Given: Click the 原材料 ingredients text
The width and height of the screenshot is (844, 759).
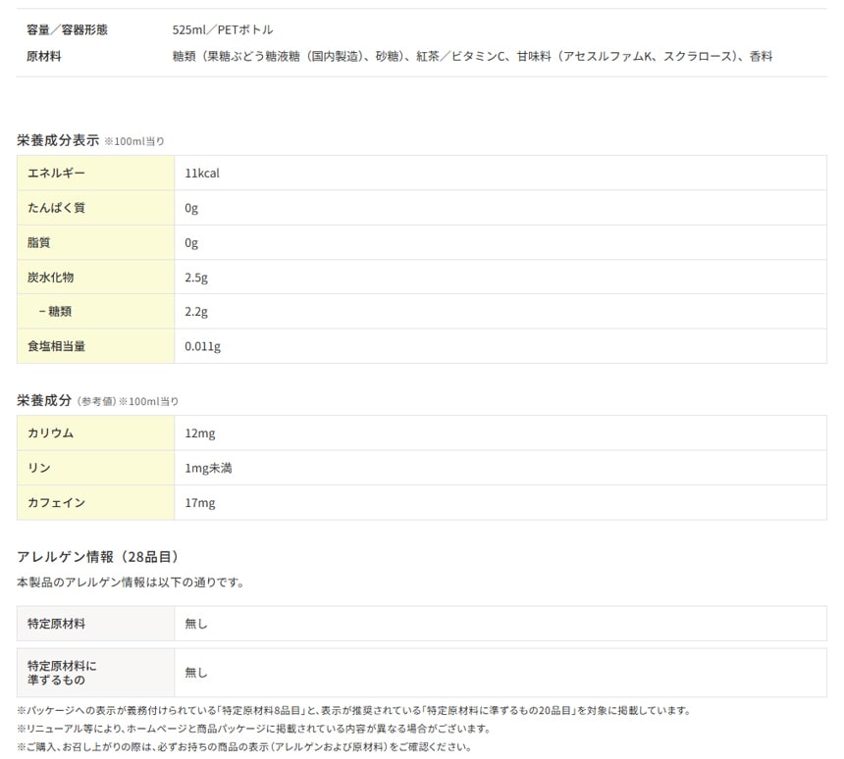Looking at the screenshot, I should coord(472,57).
